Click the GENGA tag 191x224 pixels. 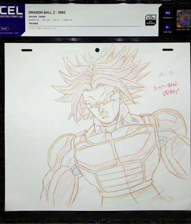[4, 29]
